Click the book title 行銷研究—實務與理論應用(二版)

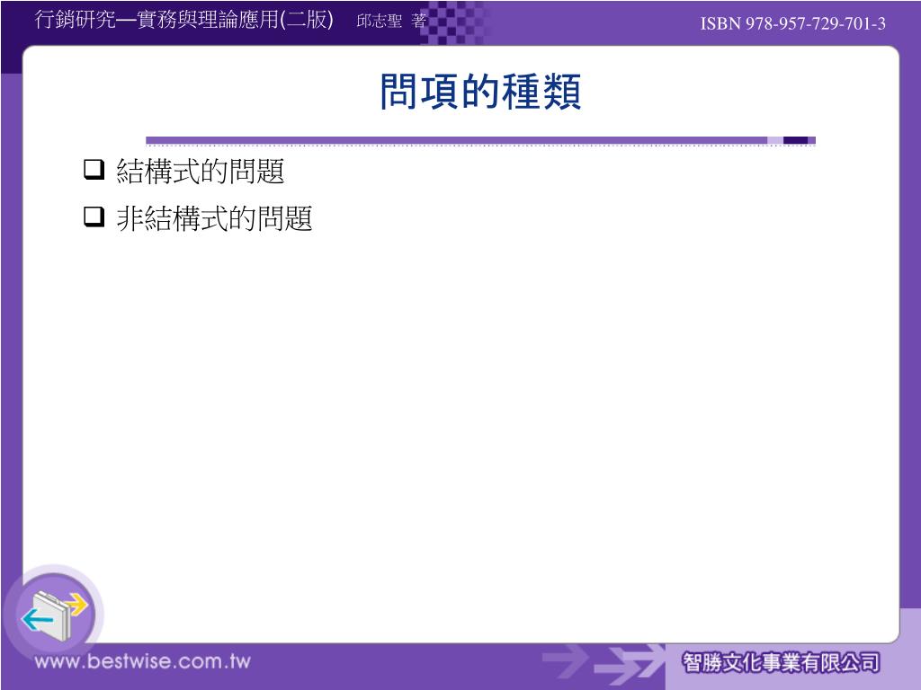pos(183,20)
